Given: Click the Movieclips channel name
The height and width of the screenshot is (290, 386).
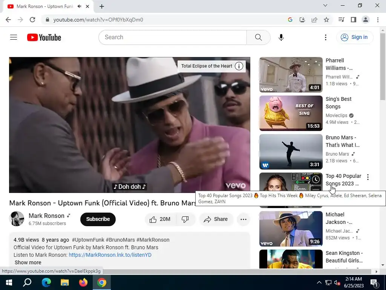Looking at the screenshot, I should click(x=336, y=116).
